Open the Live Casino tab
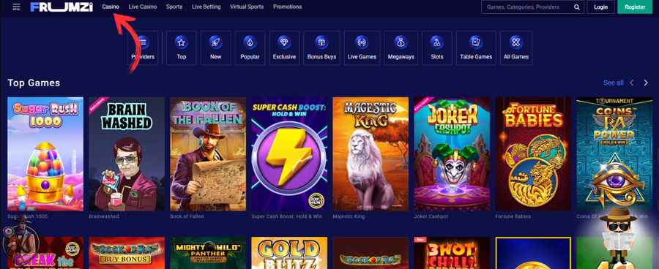Viewport: 659px width, 269px height. pyautogui.click(x=143, y=7)
